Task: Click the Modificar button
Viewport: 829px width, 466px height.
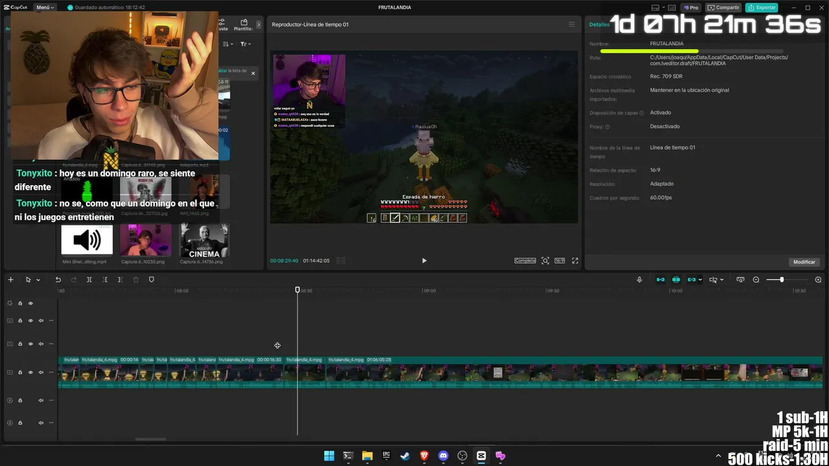Action: 804,262
